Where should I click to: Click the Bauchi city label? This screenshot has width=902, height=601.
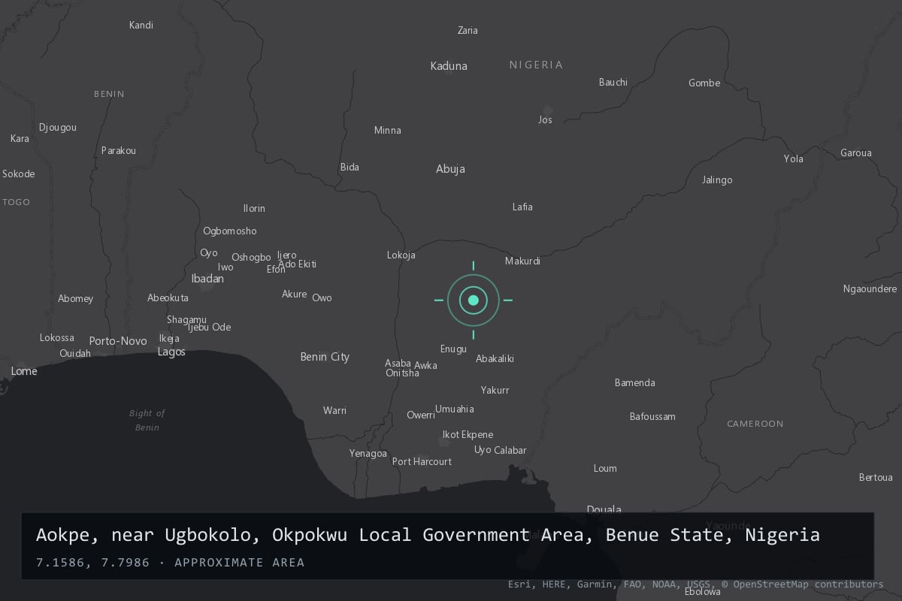tap(613, 83)
